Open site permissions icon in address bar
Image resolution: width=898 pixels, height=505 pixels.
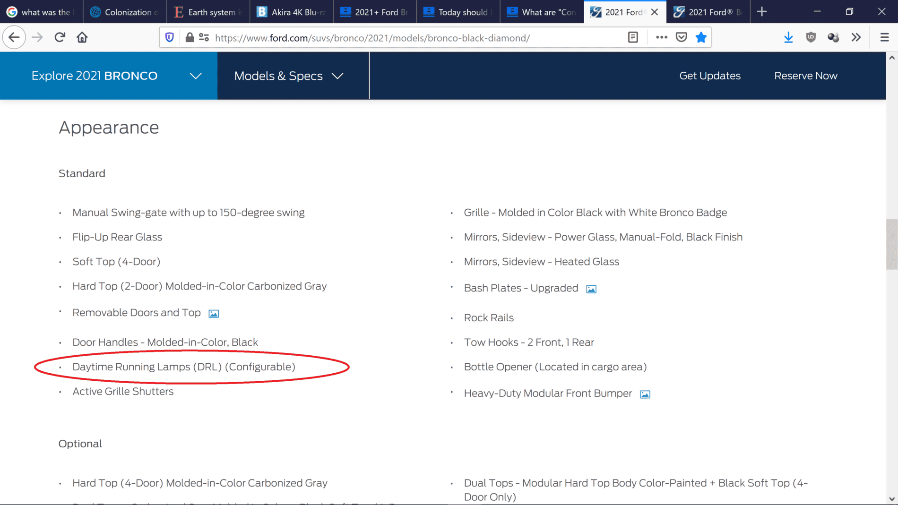204,37
